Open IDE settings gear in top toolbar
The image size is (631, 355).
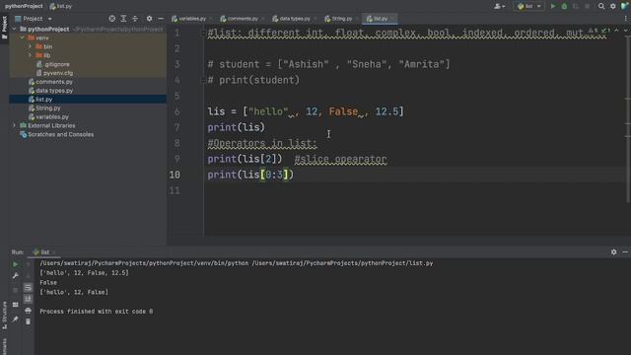[x=613, y=6]
